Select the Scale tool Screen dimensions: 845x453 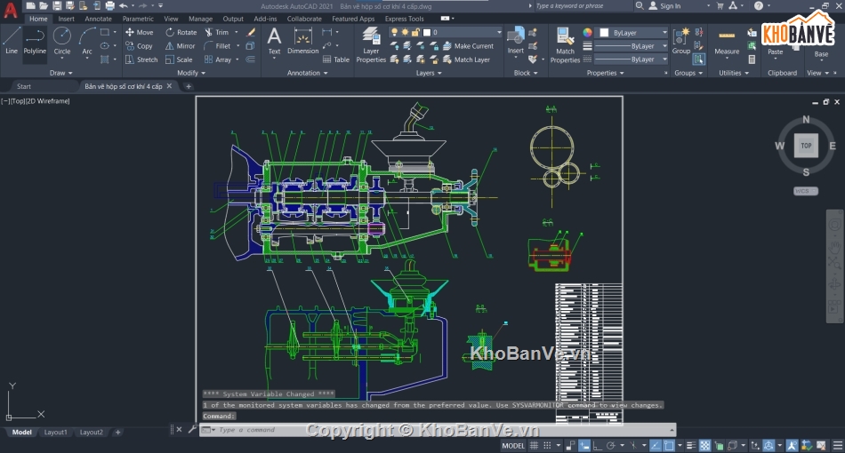pyautogui.click(x=179, y=60)
